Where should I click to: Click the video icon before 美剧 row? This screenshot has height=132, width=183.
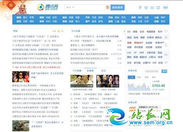click(71, 103)
